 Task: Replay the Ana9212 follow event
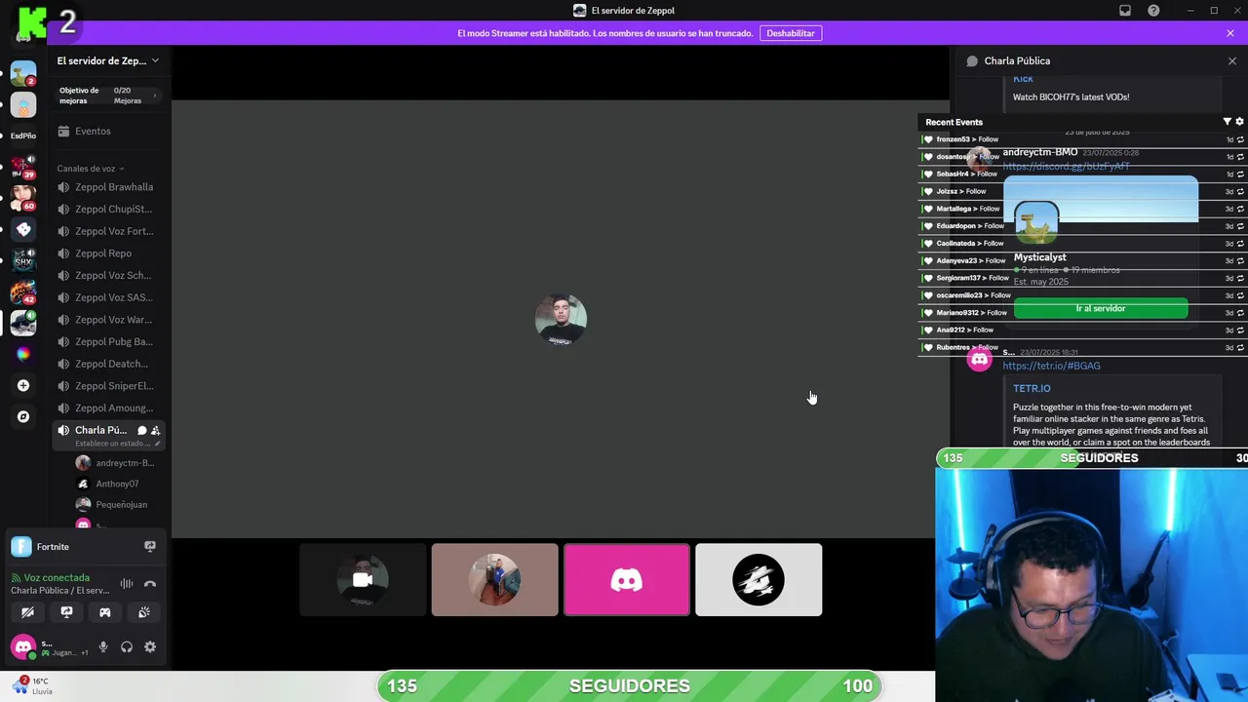point(1240,331)
